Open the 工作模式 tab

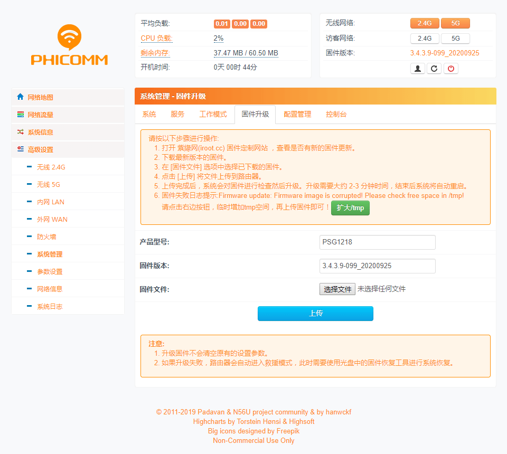pos(213,115)
